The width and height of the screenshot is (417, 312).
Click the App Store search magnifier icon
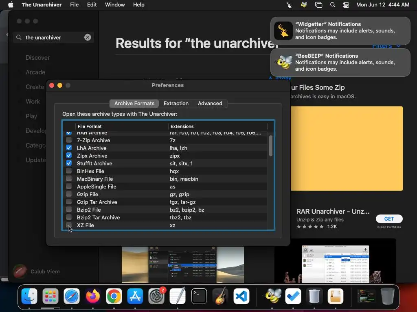pyautogui.click(x=19, y=37)
